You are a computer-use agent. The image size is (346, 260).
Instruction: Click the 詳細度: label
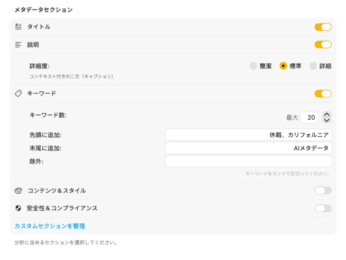tap(39, 66)
